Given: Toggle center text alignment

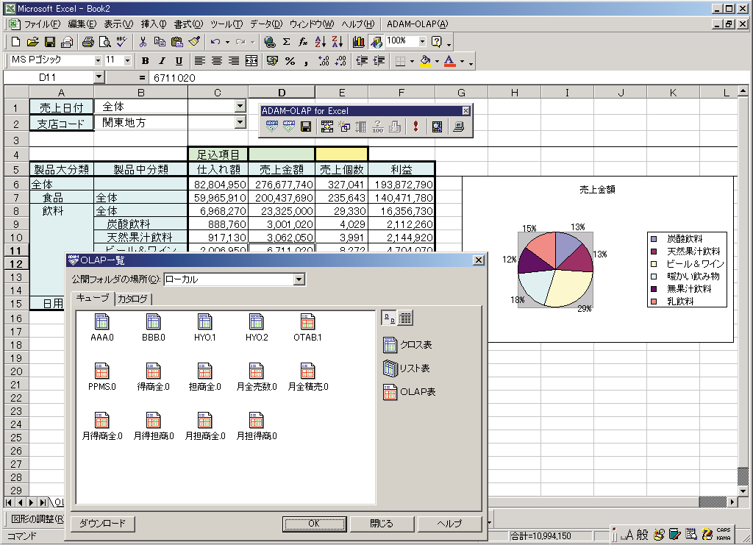Looking at the screenshot, I should (217, 61).
